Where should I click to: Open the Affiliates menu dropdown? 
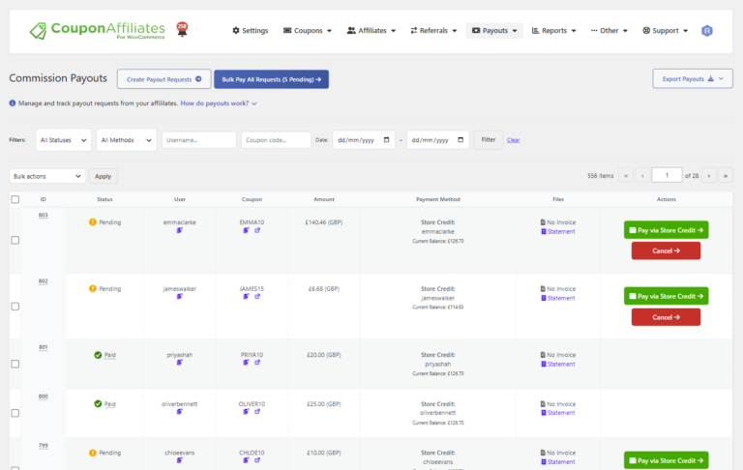[371, 31]
